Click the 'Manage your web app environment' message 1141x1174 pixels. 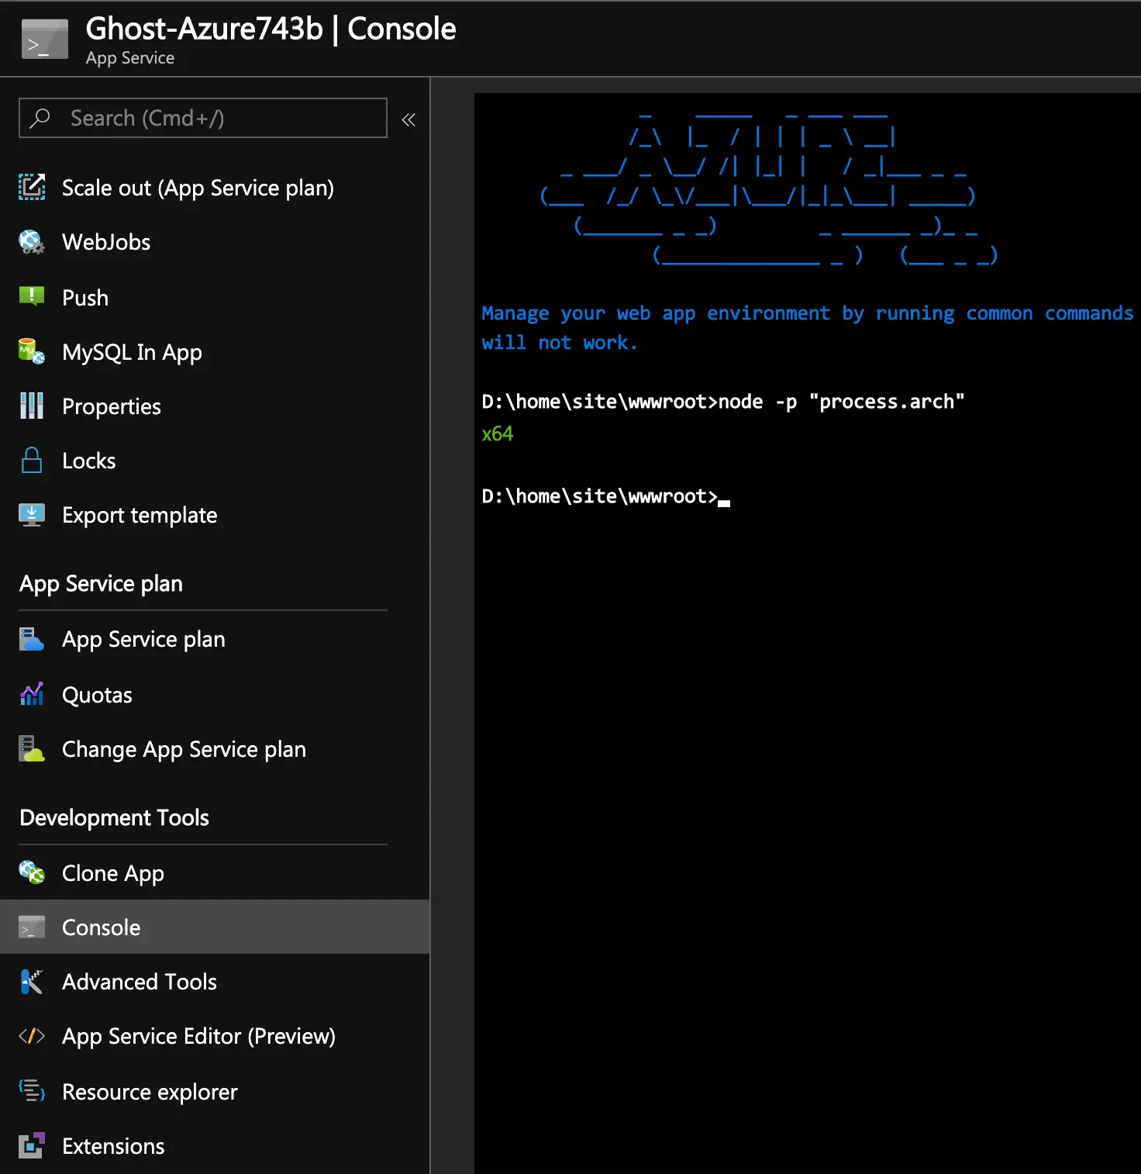click(808, 327)
